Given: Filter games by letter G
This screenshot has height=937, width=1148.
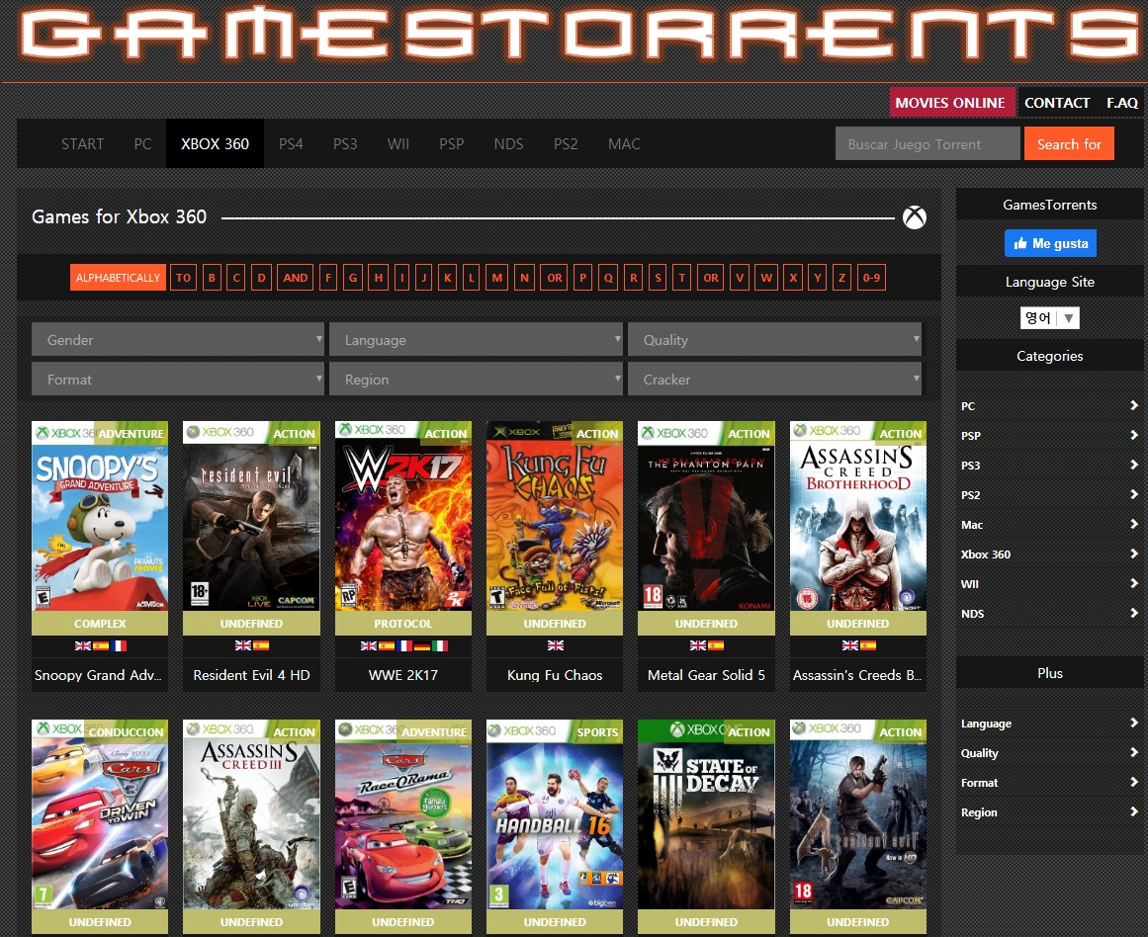Looking at the screenshot, I should point(353,278).
